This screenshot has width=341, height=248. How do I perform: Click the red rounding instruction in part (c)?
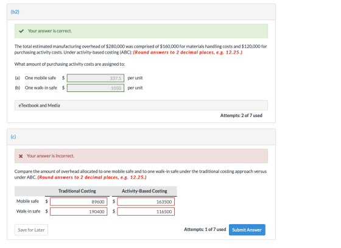click(x=92, y=177)
